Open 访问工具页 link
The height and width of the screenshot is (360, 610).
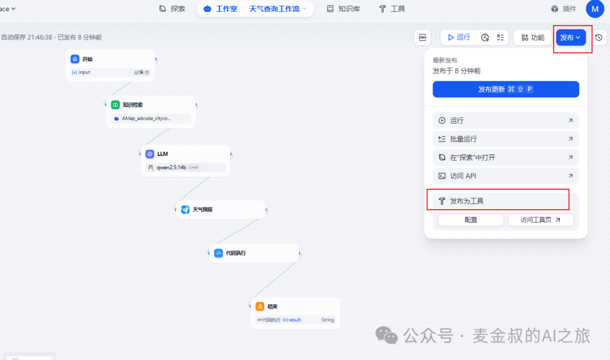[x=541, y=220]
